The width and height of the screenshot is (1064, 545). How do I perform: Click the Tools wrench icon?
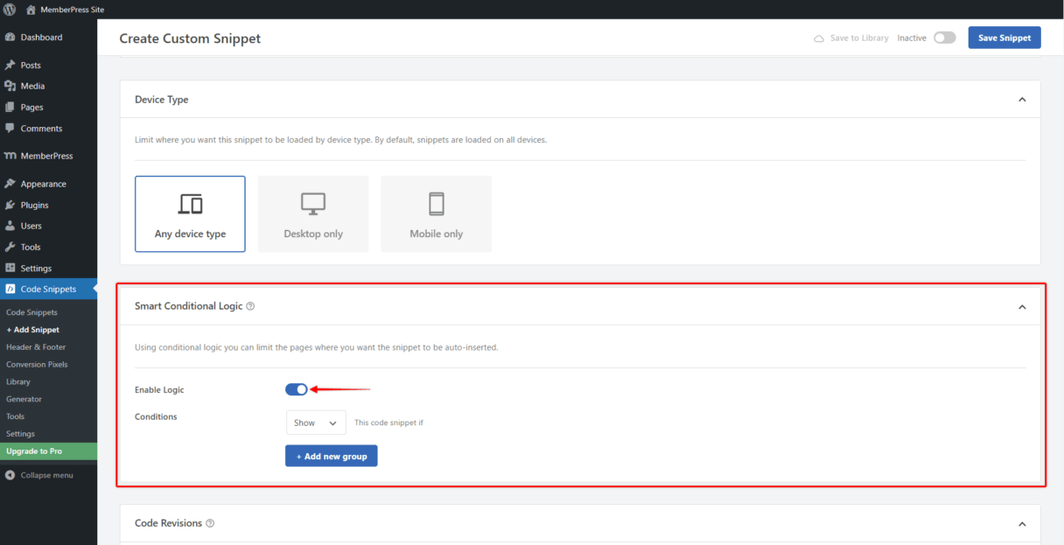[x=10, y=247]
